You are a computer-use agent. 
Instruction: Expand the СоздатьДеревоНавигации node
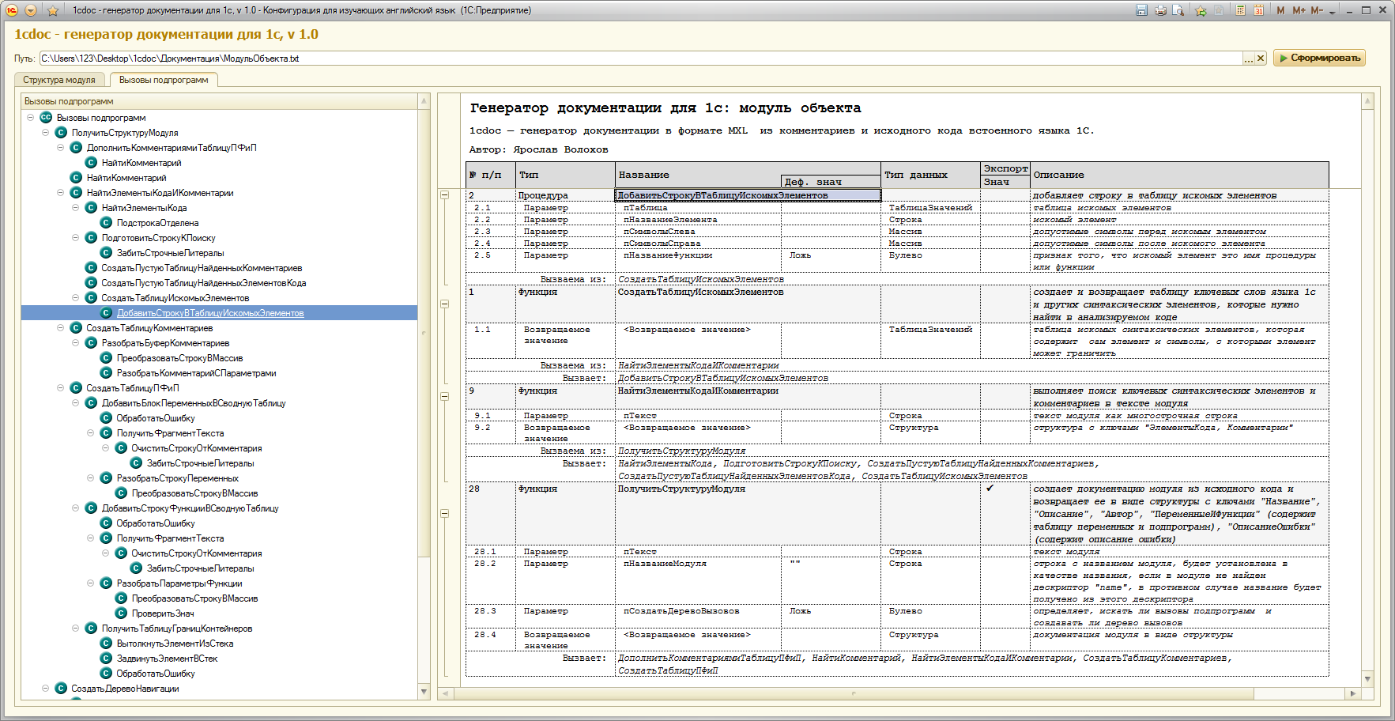[x=46, y=689]
